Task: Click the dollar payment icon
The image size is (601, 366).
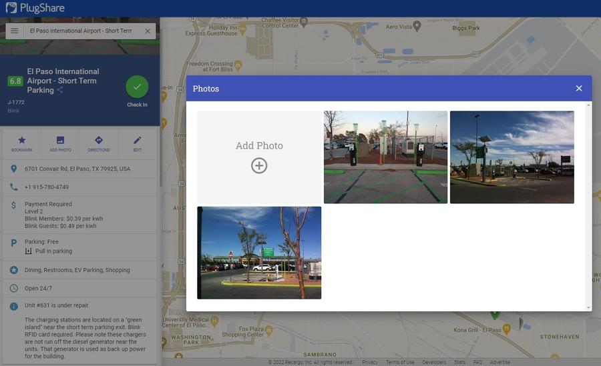Action: [14, 205]
